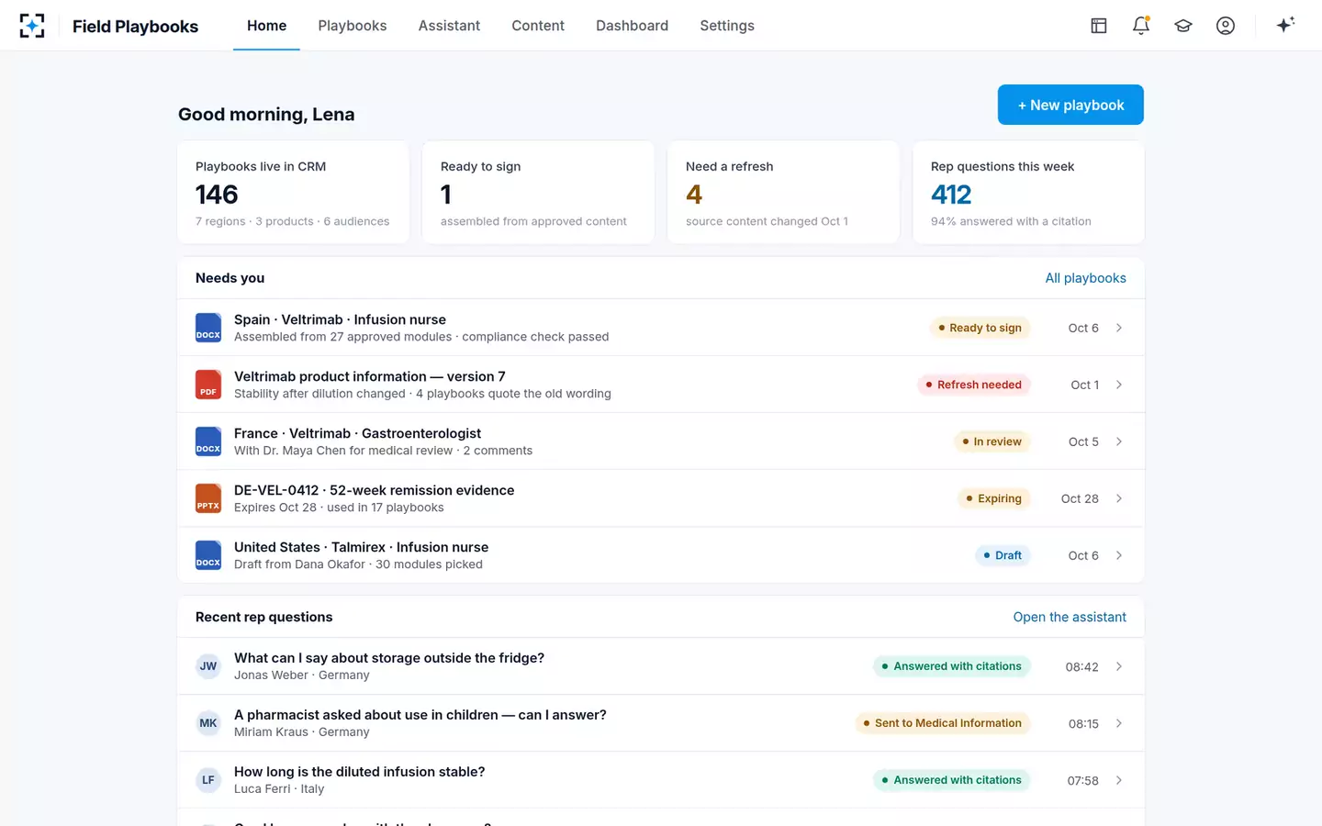Create a new playbook
The width and height of the screenshot is (1322, 826).
[x=1070, y=105]
